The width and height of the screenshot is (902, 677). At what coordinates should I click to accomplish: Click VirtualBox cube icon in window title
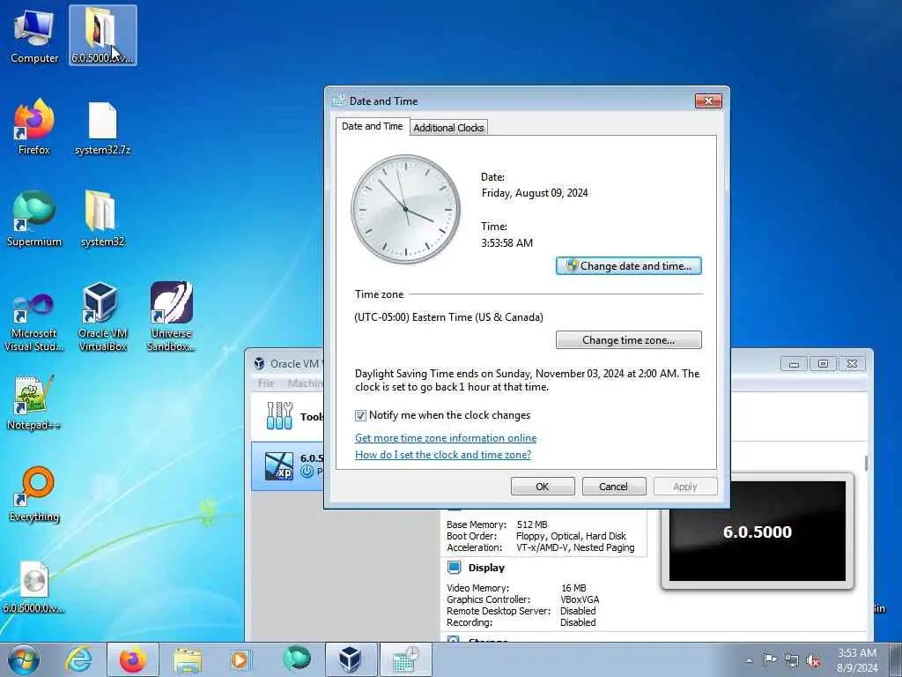click(260, 364)
